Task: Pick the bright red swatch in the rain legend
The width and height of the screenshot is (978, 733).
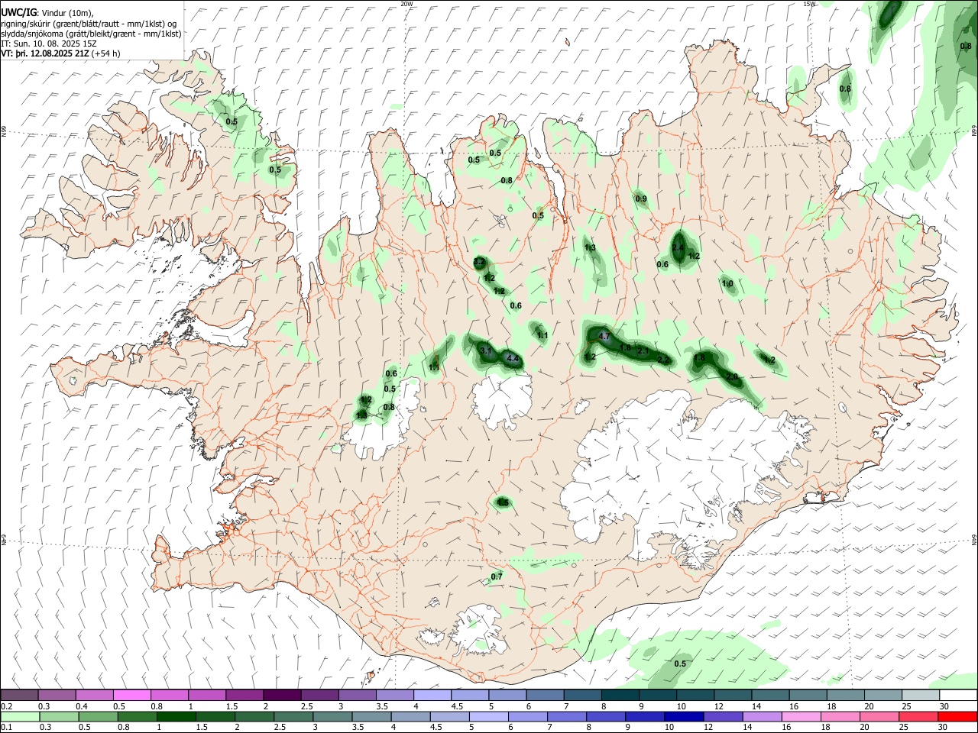Action: (957, 716)
